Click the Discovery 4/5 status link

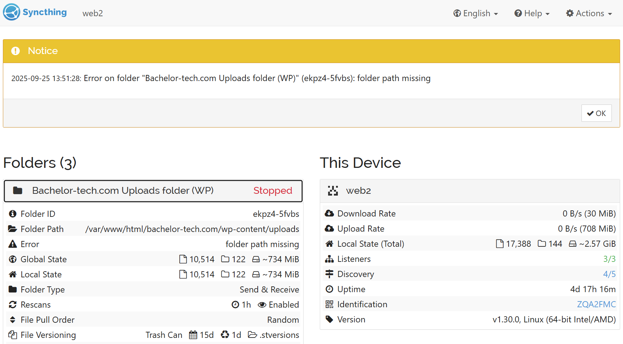tap(609, 274)
